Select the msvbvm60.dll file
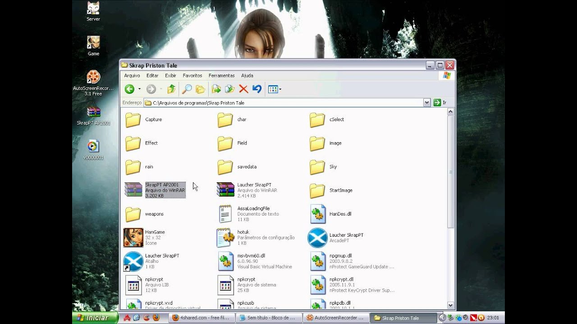 coord(255,261)
